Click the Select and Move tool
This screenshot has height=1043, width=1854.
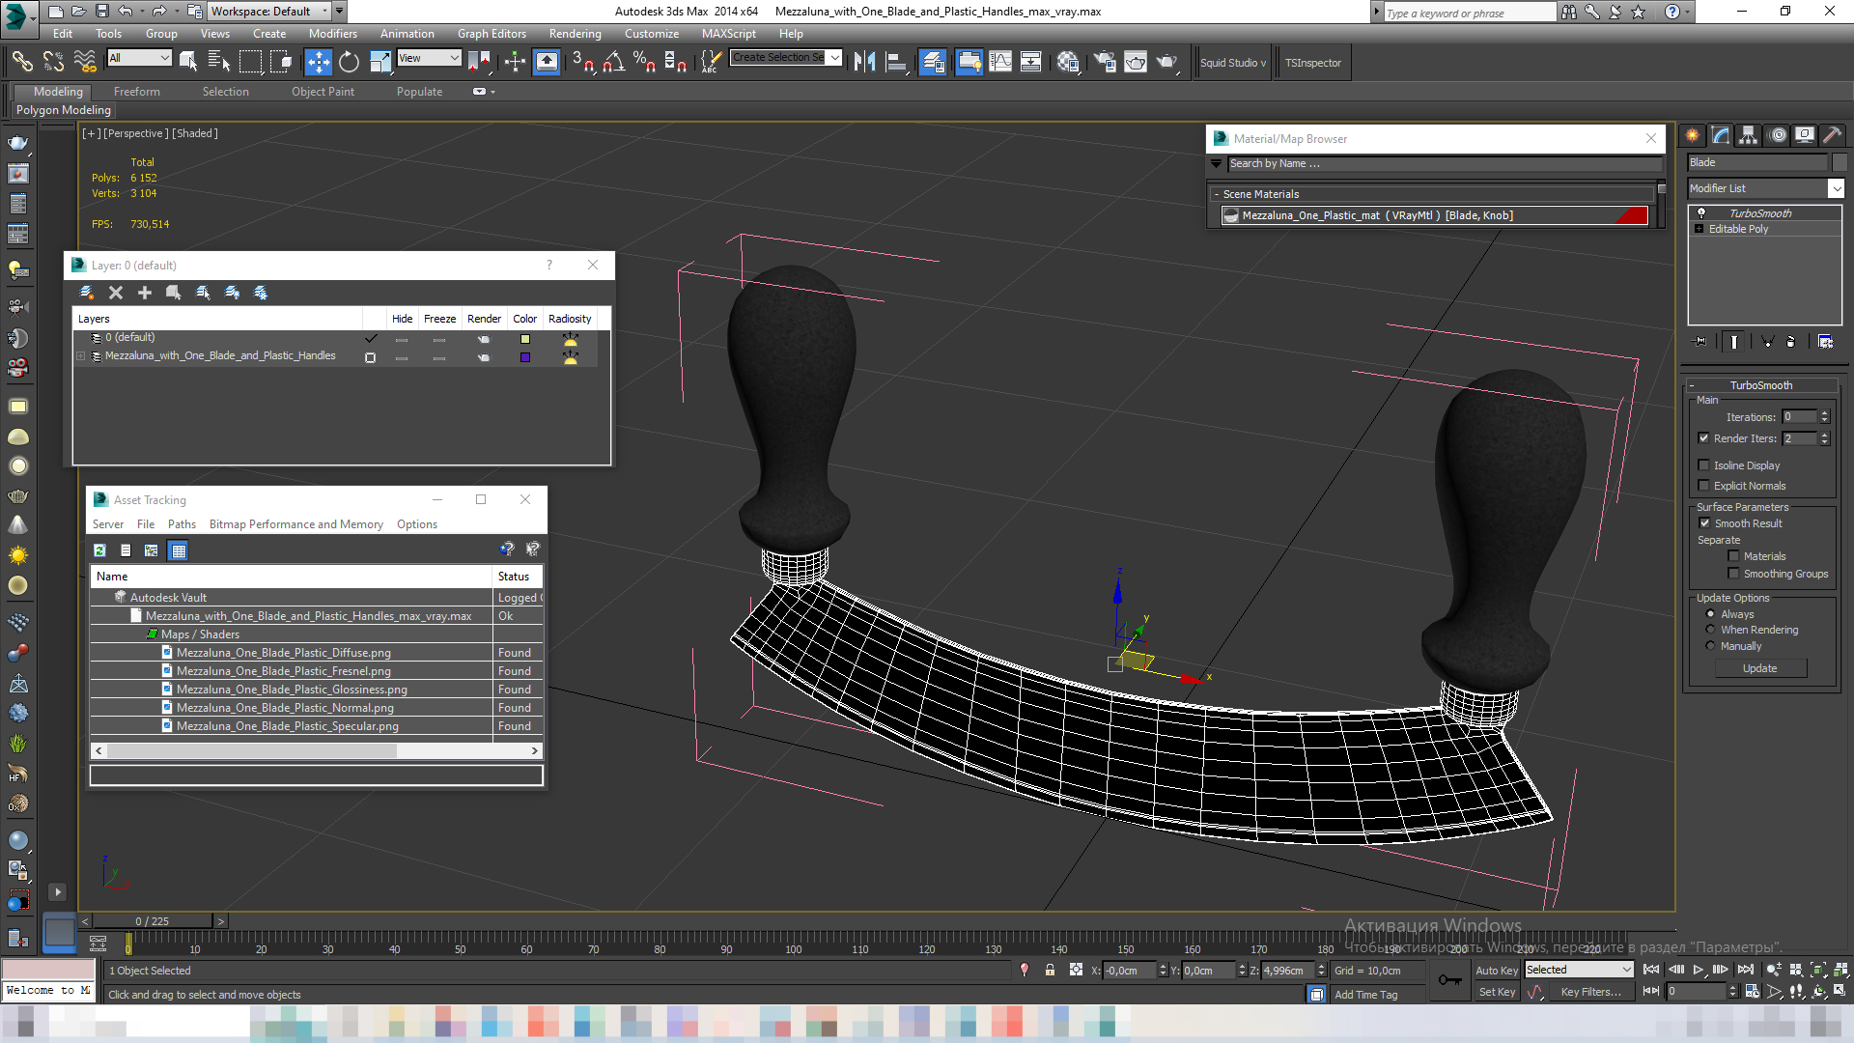pos(318,63)
